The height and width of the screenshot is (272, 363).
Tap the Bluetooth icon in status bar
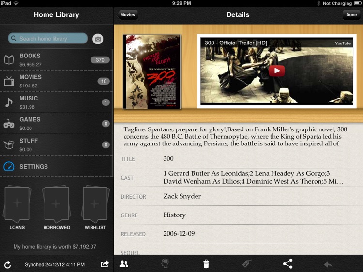pyautogui.click(x=318, y=3)
